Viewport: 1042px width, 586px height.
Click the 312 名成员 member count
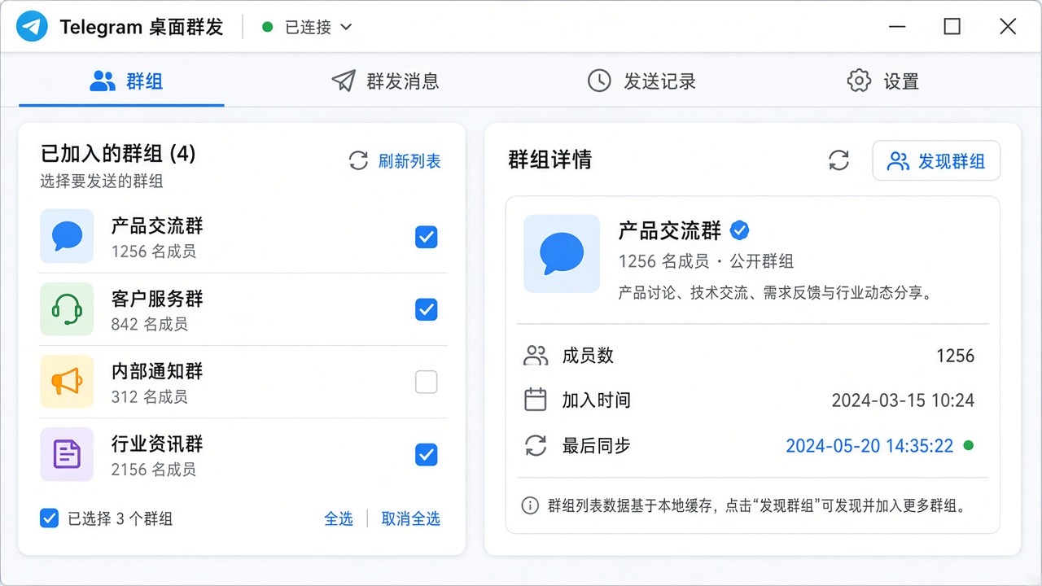point(150,396)
